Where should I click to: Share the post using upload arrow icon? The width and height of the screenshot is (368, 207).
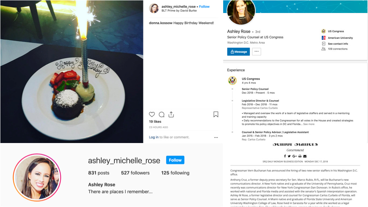171,114
